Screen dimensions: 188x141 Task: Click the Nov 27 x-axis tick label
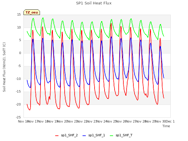pos(131,121)
